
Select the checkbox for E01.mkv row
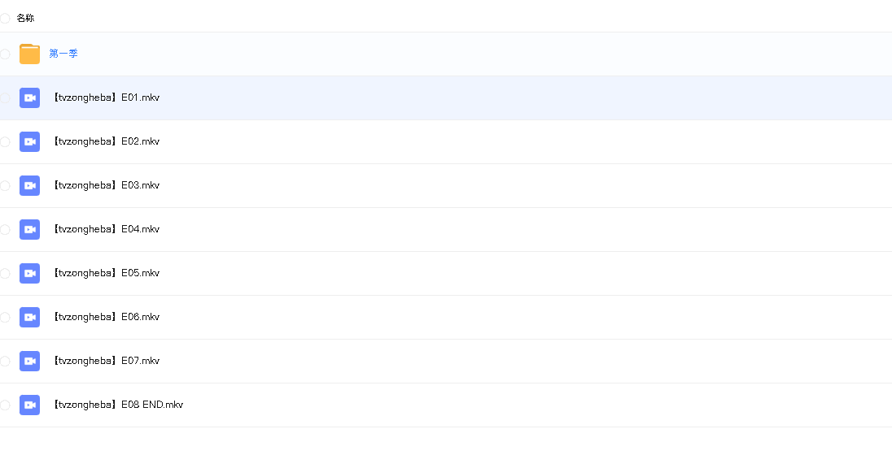tap(5, 97)
